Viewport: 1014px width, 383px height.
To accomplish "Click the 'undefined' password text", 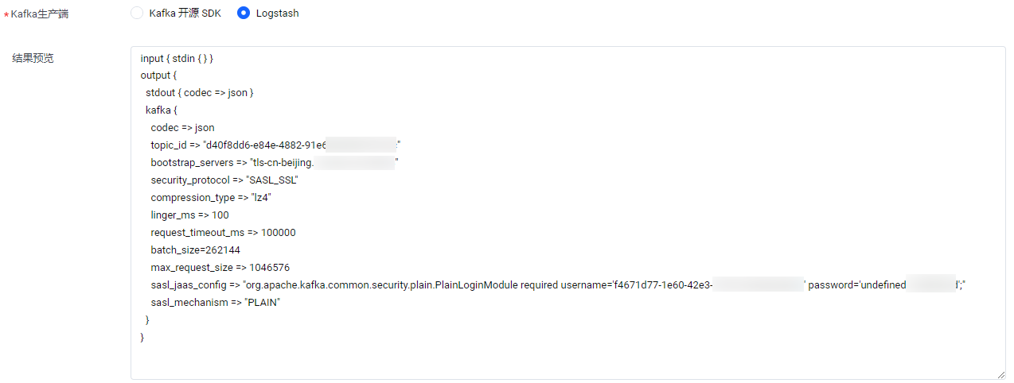I will point(883,285).
